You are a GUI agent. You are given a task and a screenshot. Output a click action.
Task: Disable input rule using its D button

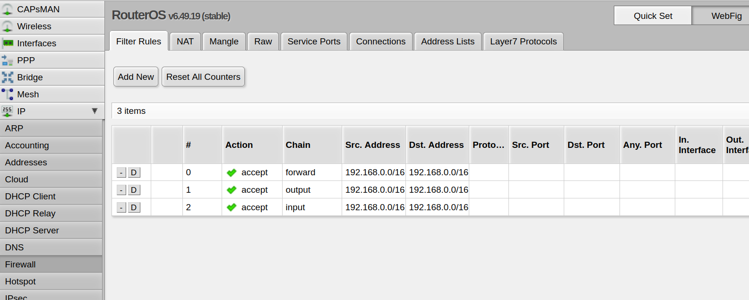(x=134, y=207)
